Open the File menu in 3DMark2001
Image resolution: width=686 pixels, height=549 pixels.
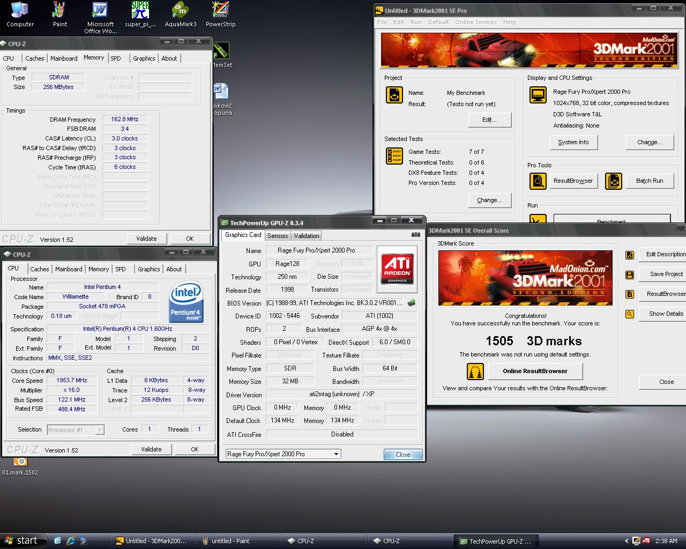(382, 22)
